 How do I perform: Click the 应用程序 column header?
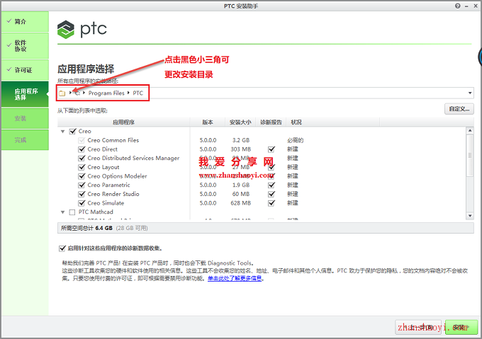[123, 122]
